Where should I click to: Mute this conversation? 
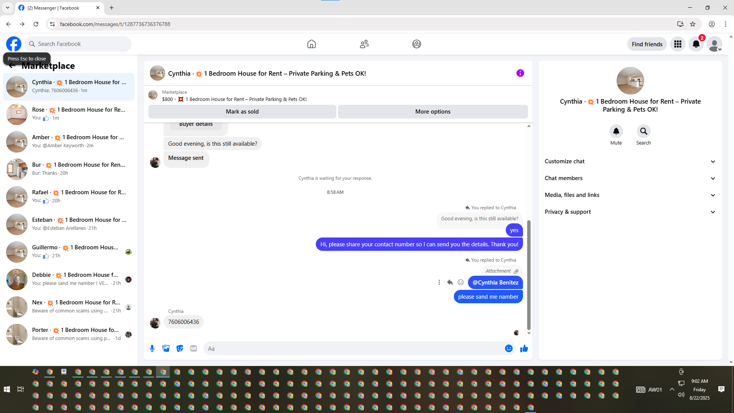pyautogui.click(x=616, y=132)
